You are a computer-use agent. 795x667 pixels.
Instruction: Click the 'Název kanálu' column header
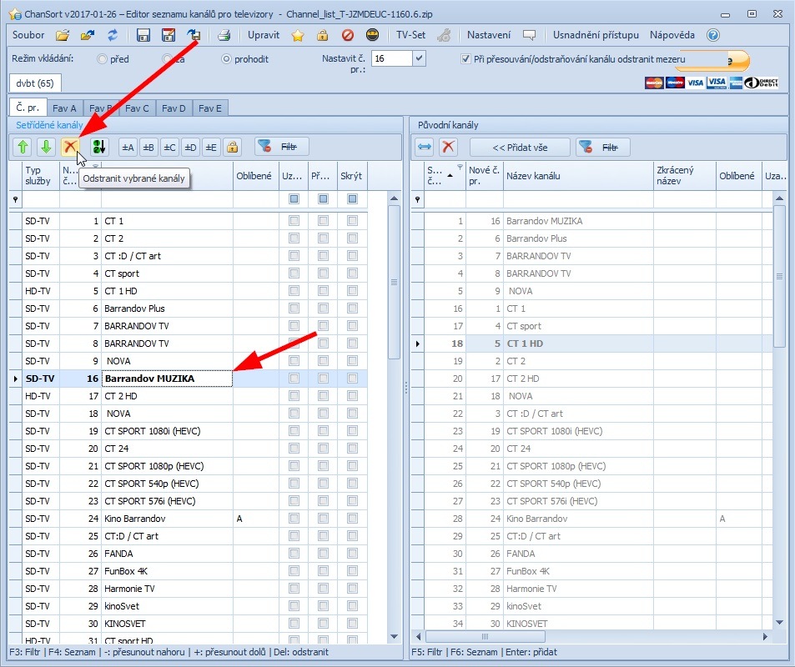[x=578, y=176]
